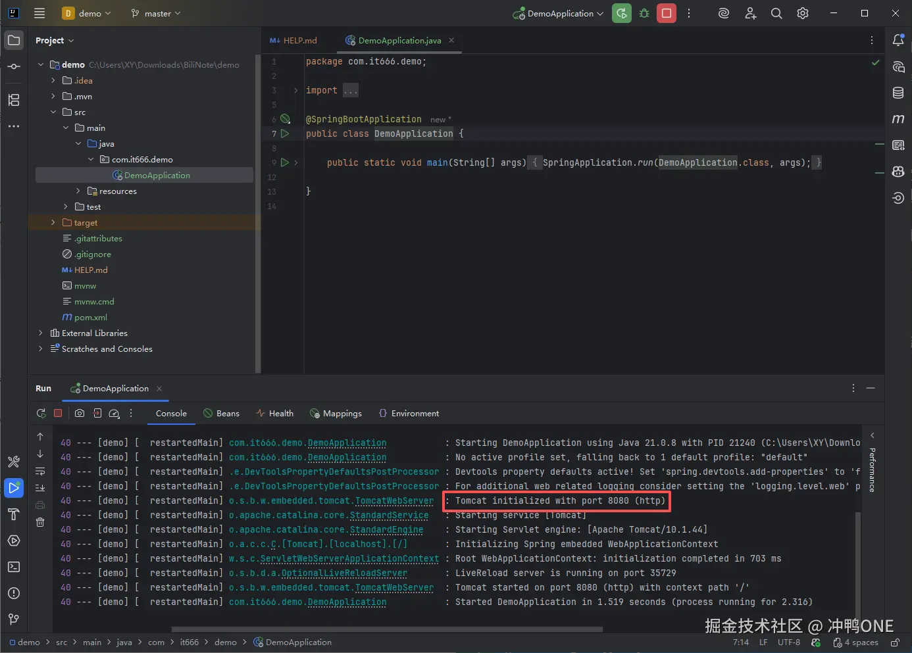Expand the .idea folder
Viewport: 912px width, 653px height.
[53, 80]
